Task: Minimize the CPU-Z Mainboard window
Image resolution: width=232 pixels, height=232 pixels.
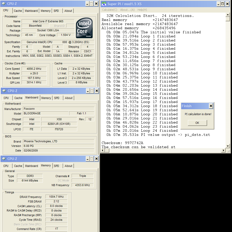Action: (x=88, y=91)
